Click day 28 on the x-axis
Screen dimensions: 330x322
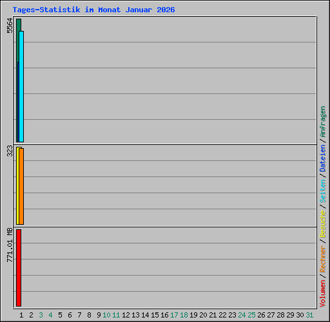click(x=280, y=315)
